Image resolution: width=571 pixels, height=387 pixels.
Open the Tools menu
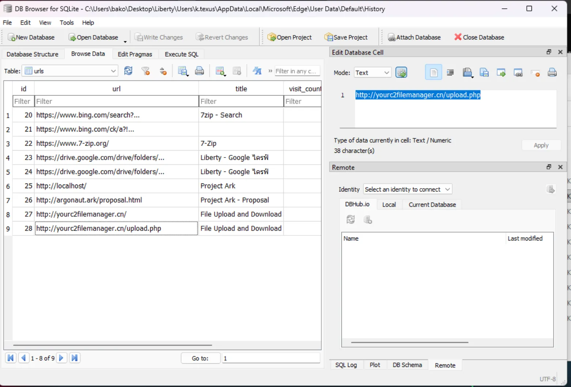(67, 22)
